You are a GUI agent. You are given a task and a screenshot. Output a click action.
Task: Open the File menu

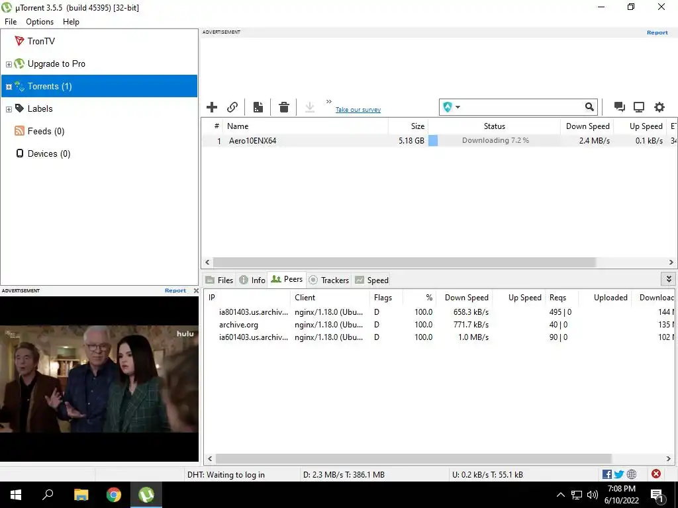click(x=11, y=22)
